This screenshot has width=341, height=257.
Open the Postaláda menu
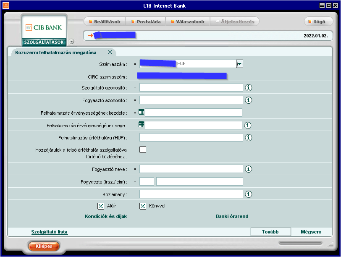point(146,21)
